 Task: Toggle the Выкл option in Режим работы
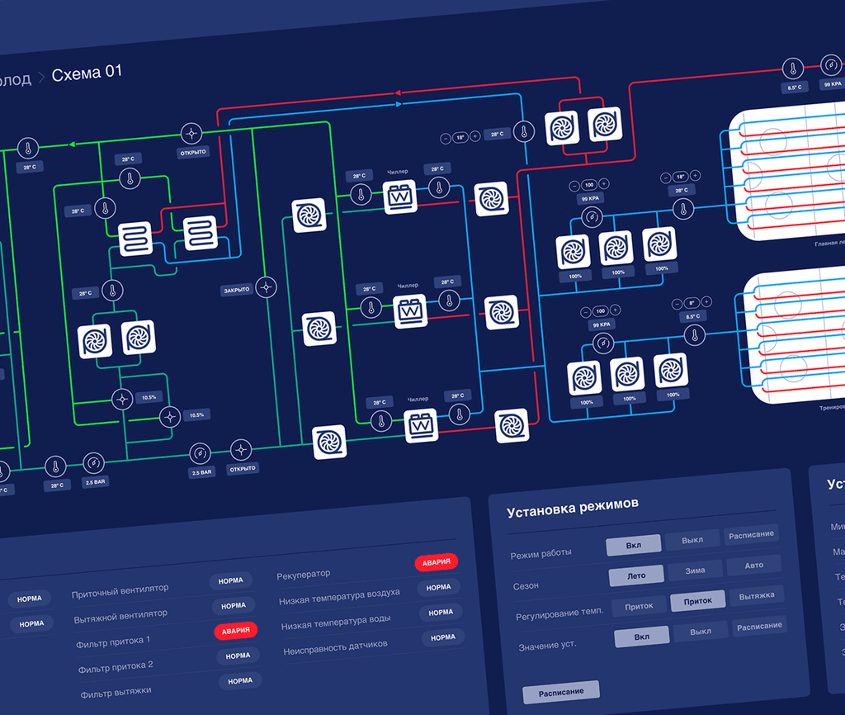click(692, 539)
